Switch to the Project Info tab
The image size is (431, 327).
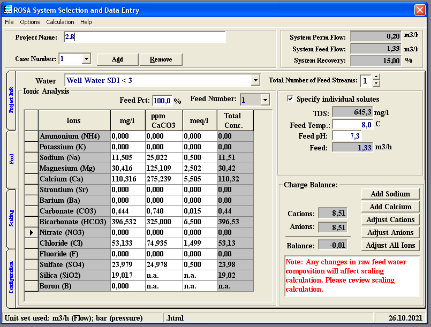[11, 100]
